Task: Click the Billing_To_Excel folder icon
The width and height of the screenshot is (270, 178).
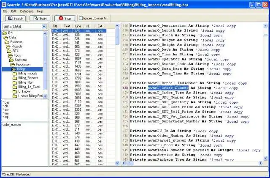Action: point(15,87)
